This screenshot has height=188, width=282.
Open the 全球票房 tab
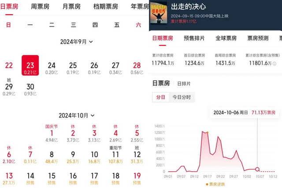pos(226,38)
